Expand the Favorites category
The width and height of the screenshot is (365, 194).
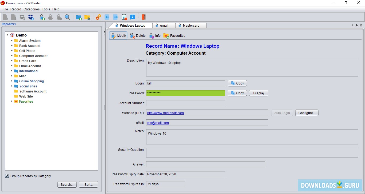click(11, 101)
